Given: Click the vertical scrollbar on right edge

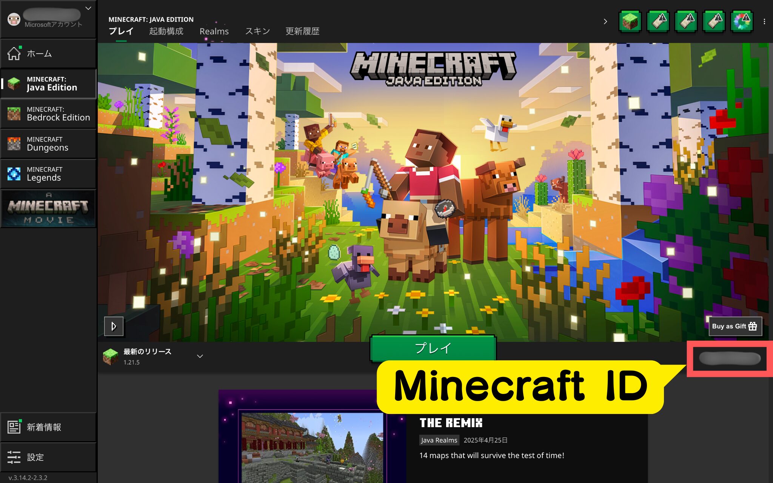Looking at the screenshot, I should point(770,98).
